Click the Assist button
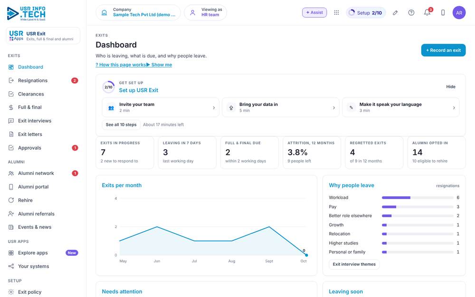Viewport: 475px width, 297px height. (x=314, y=13)
